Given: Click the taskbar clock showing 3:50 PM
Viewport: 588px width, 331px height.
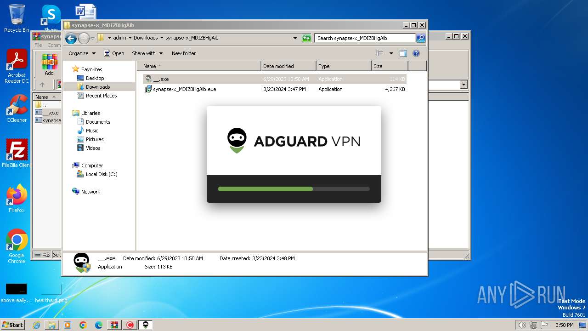Looking at the screenshot, I should coord(564,325).
